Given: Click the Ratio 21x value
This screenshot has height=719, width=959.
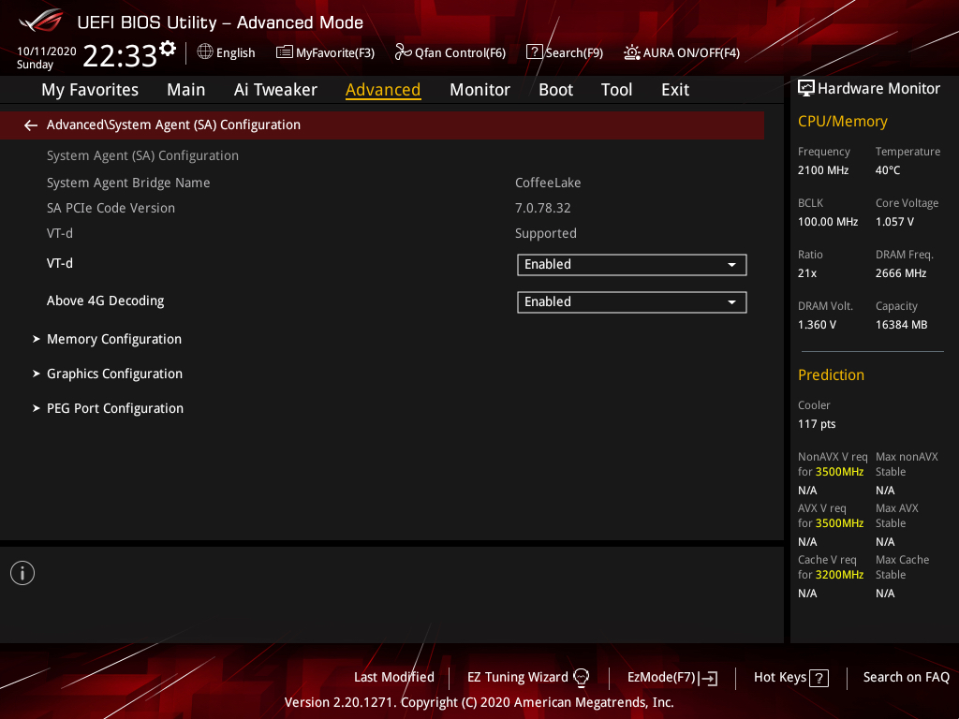Looking at the screenshot, I should [806, 273].
